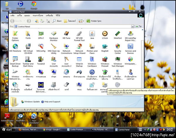Open Security Center
176x138 pixels.
click(x=118, y=49)
